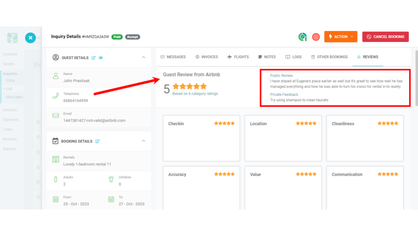Open the Flights tab

pos(238,57)
